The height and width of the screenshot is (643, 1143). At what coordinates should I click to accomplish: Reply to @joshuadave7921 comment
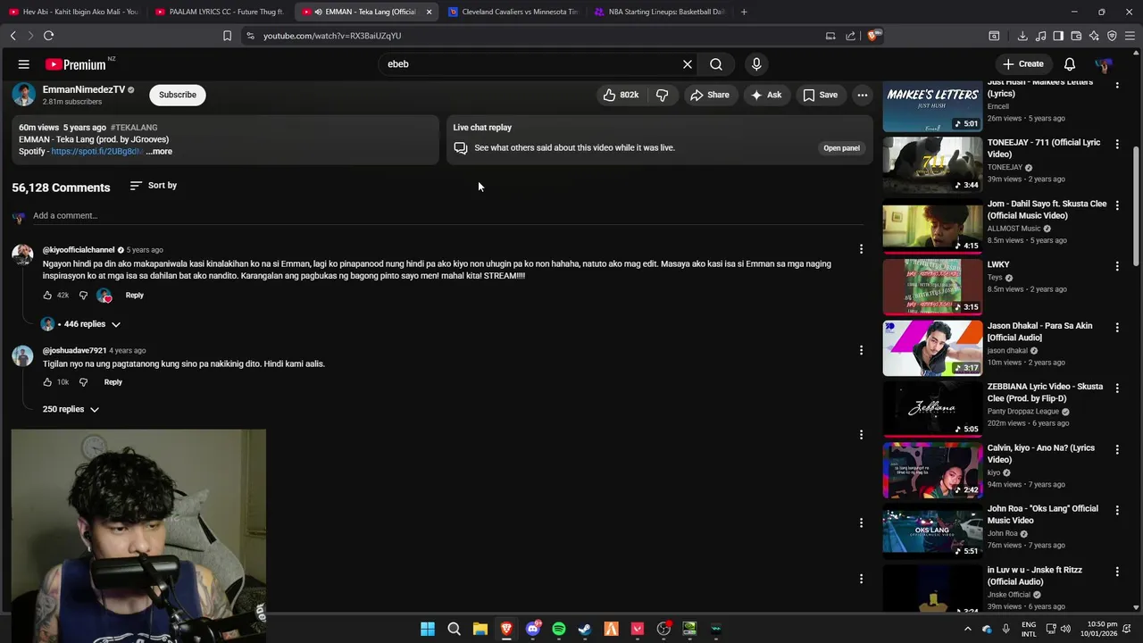pyautogui.click(x=113, y=382)
